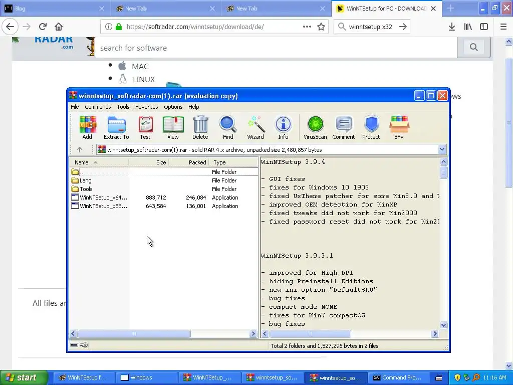Click the MAC platform link
This screenshot has height=385, width=513.
pos(140,67)
